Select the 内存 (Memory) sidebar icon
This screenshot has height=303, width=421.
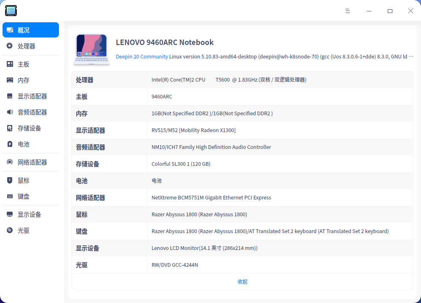coord(9,80)
